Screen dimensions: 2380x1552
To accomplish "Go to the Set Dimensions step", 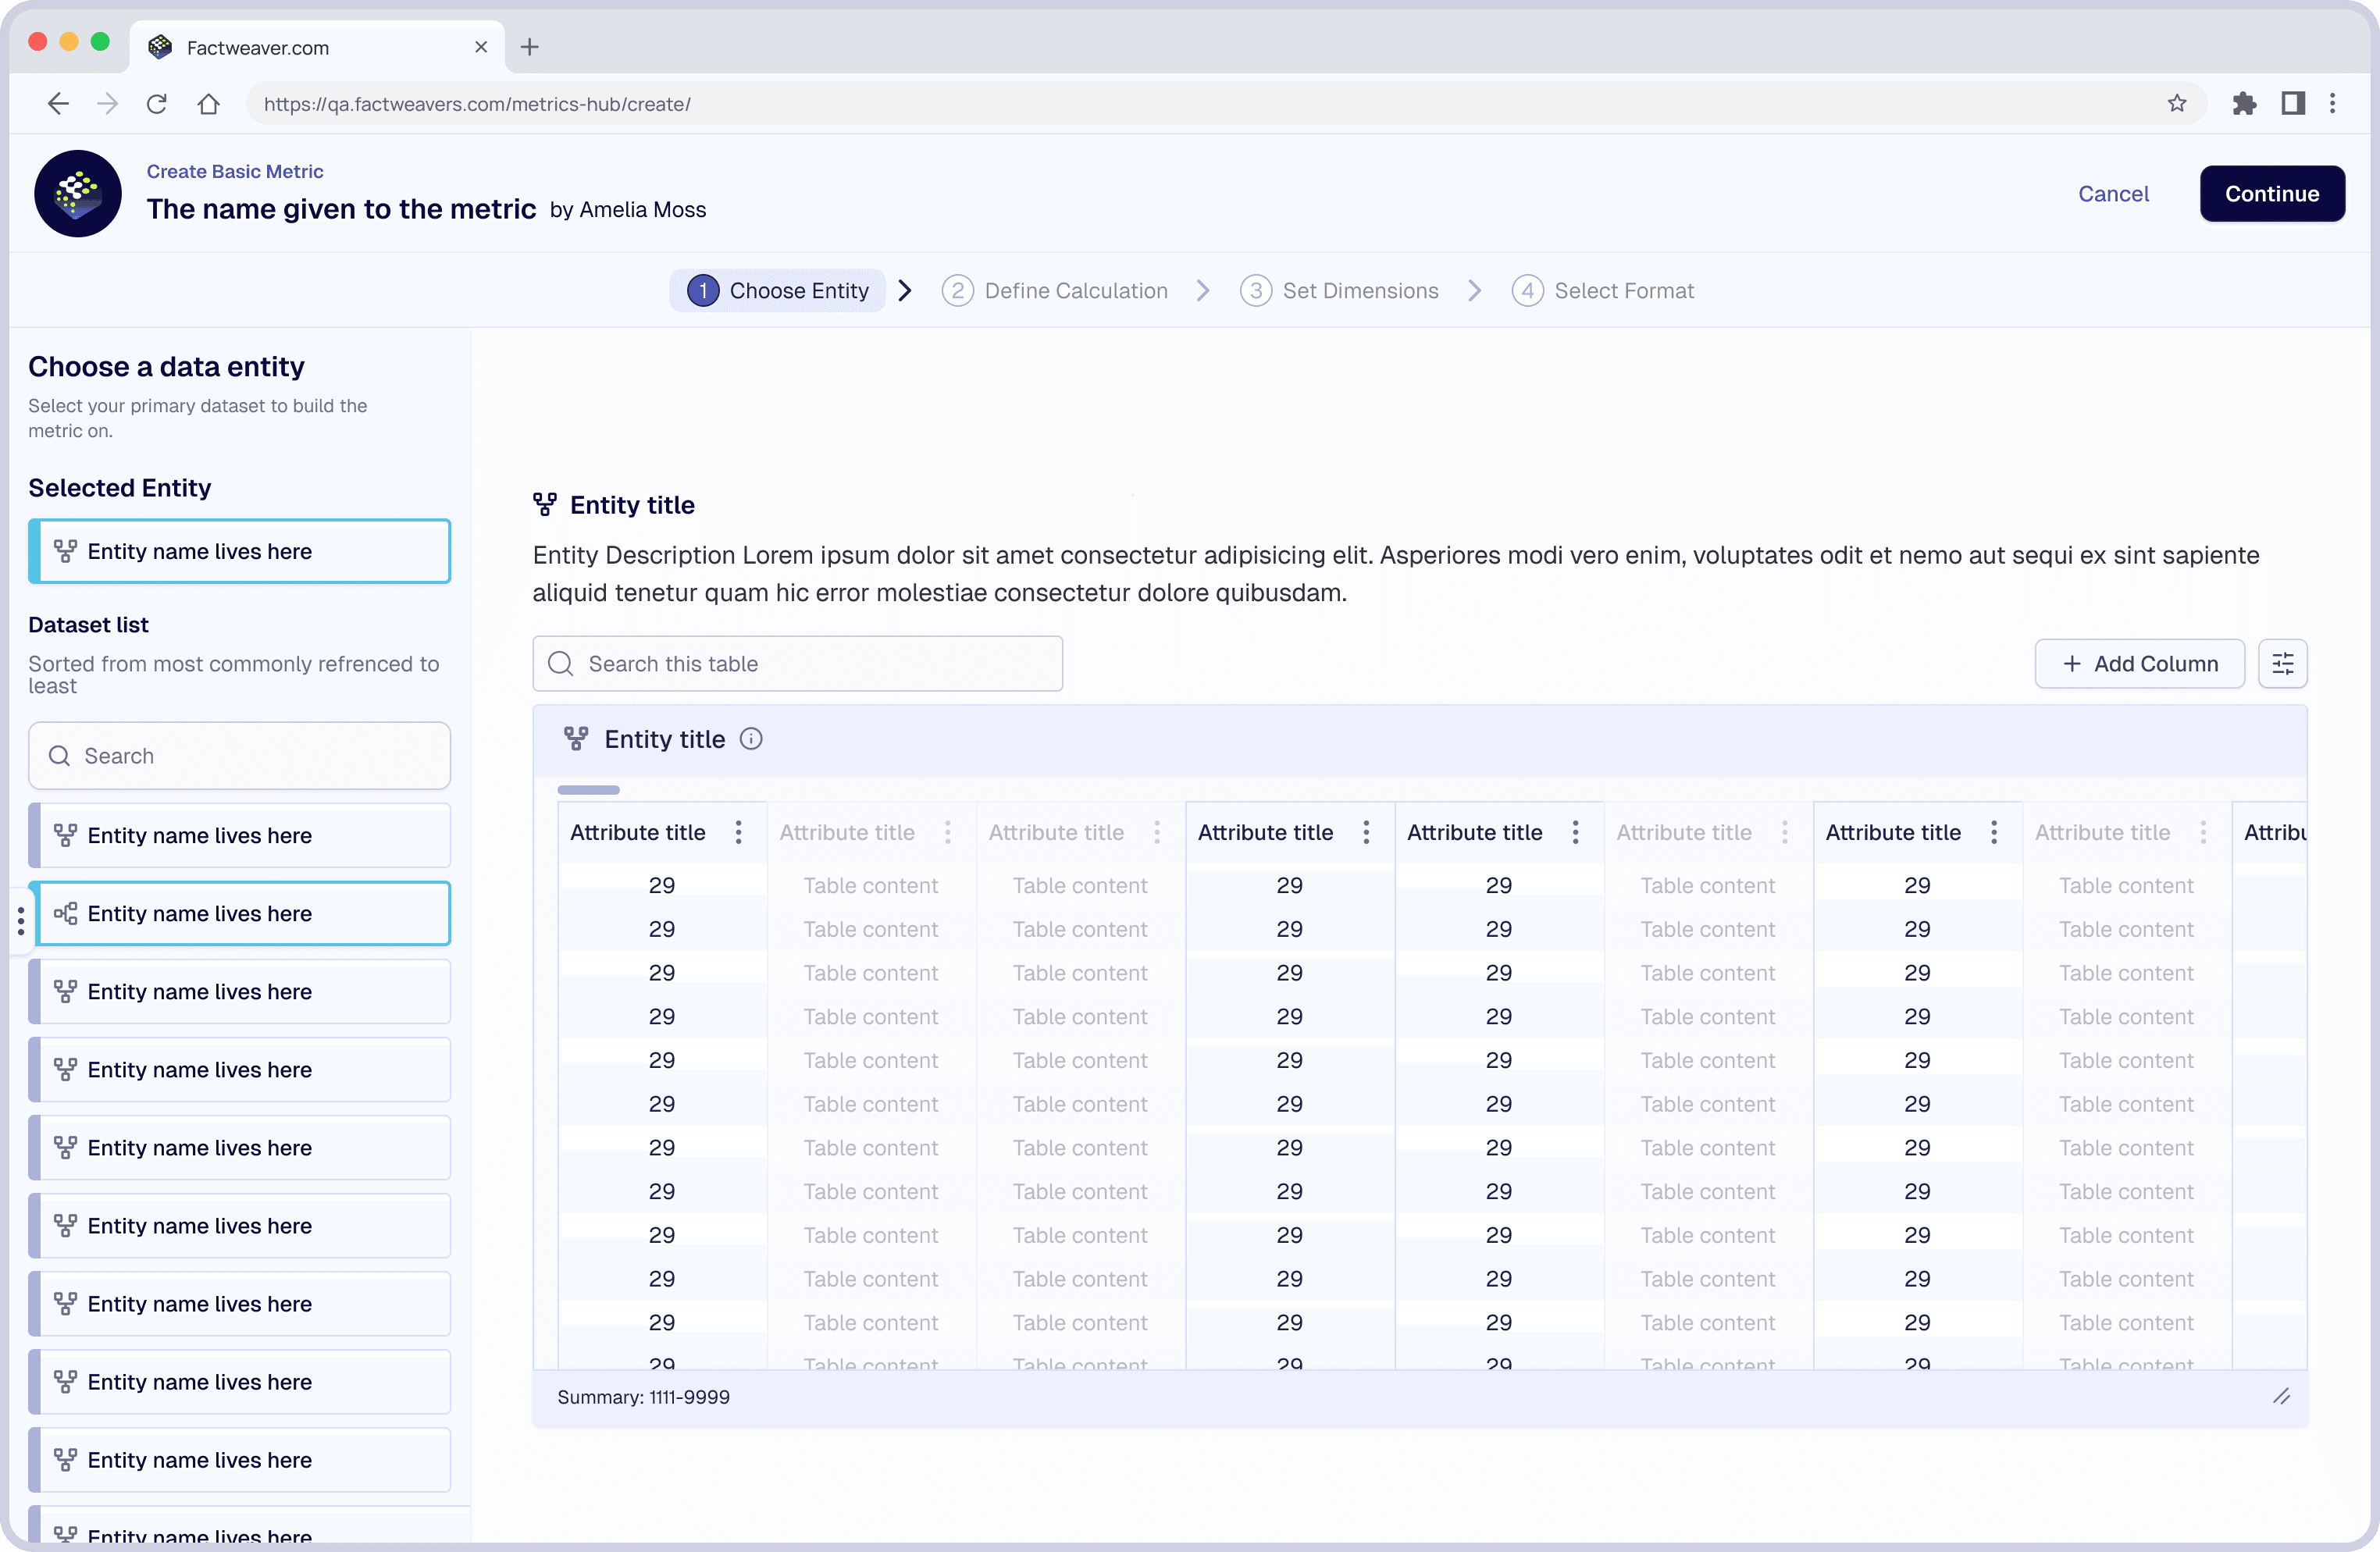I will [x=1339, y=291].
